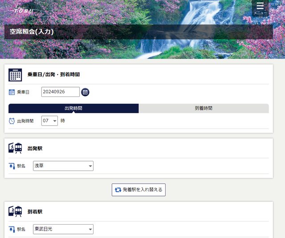Switch to the 出発時間 tab
Image resolution: width=285 pixels, height=238 pixels.
tap(73, 109)
